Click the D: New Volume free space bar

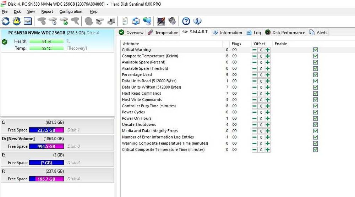(47, 146)
